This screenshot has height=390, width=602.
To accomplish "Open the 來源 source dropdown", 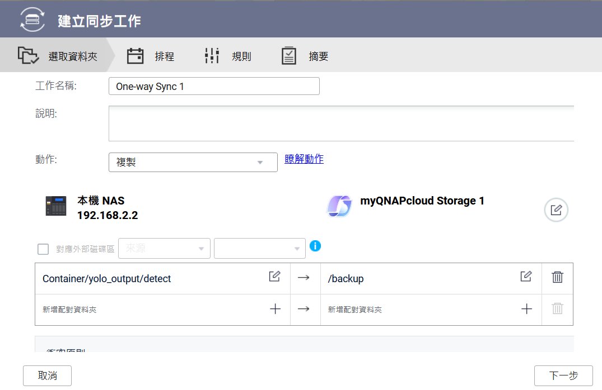I will [164, 248].
